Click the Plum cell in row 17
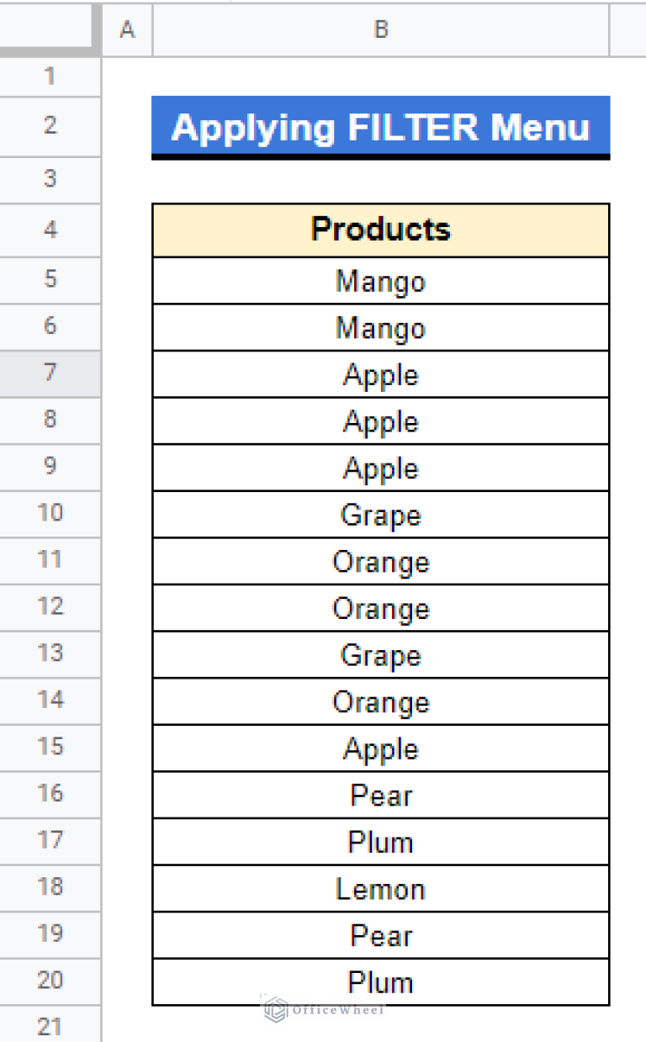Image resolution: width=646 pixels, height=1042 pixels. coord(380,842)
